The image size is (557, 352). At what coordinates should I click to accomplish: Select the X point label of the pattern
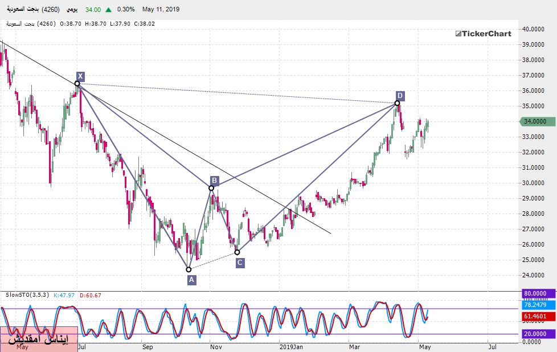pyautogui.click(x=80, y=76)
